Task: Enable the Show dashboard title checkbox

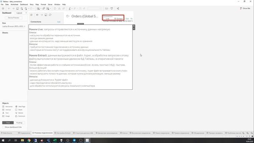Action: 3,127
